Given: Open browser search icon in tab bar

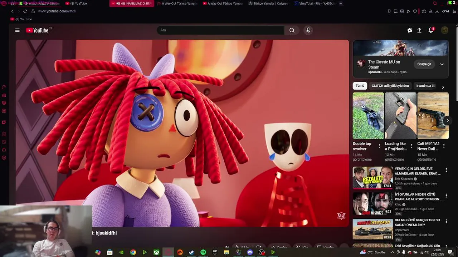Looking at the screenshot, I should [x=435, y=4].
